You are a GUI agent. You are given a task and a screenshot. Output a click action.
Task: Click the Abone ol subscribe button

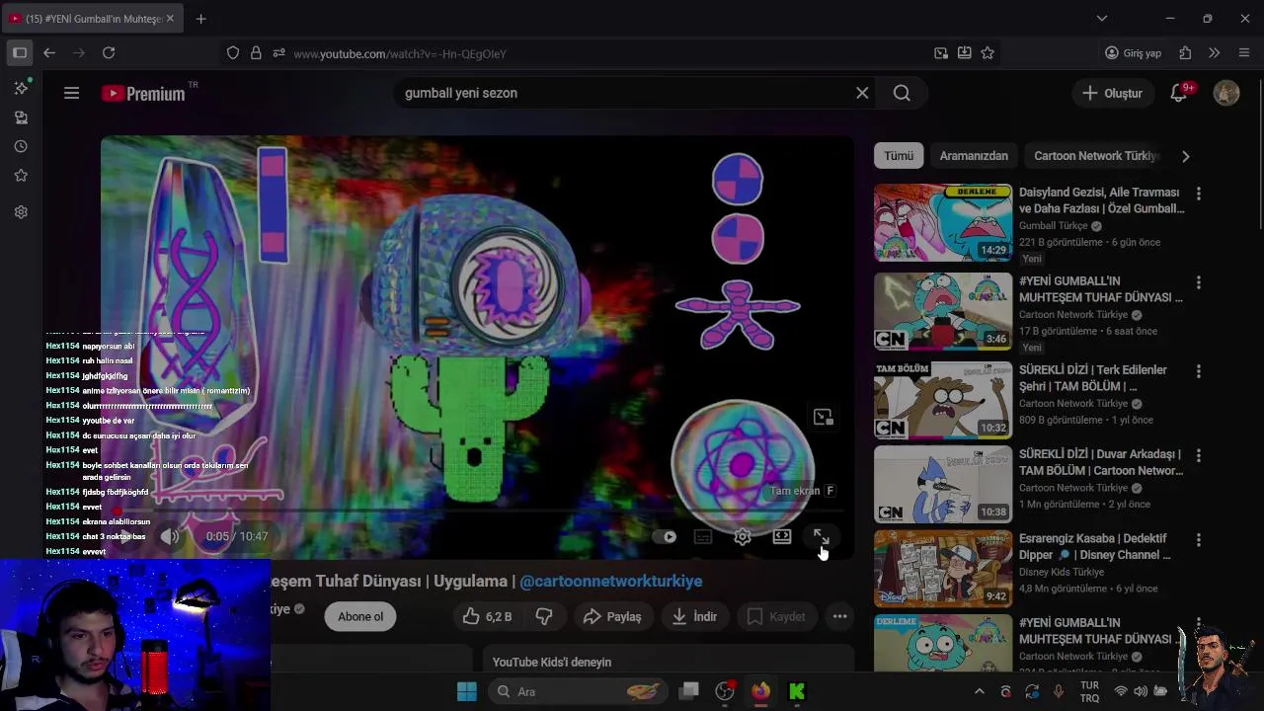click(360, 616)
